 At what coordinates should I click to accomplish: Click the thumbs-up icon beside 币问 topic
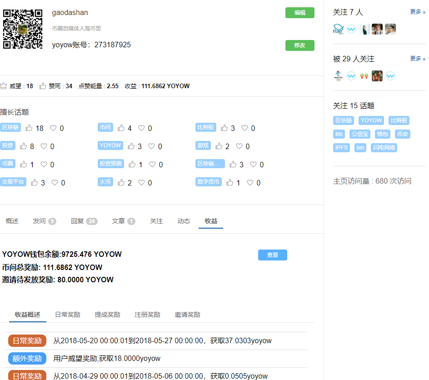121,128
